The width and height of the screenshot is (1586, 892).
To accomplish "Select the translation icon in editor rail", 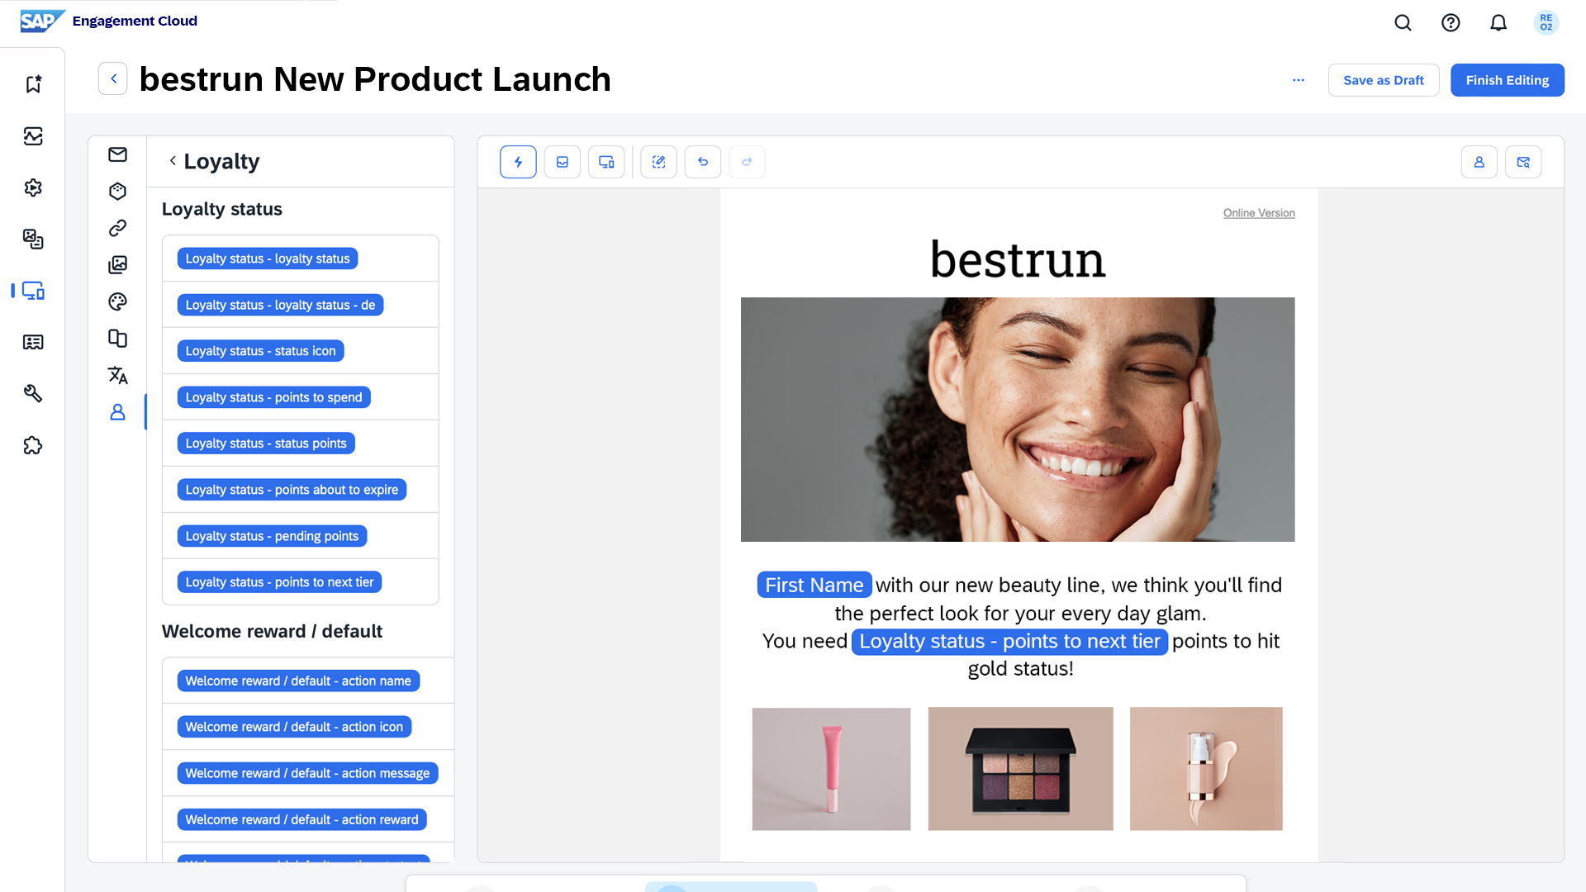I will (117, 375).
